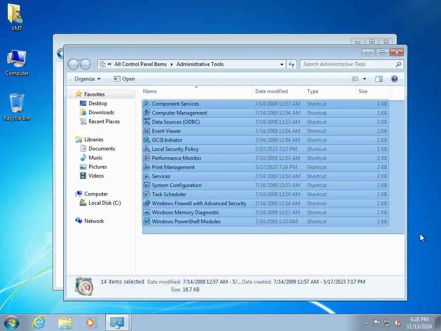This screenshot has height=331, width=441.
Task: Open the Computer desktop icon
Action: [x=17, y=63]
